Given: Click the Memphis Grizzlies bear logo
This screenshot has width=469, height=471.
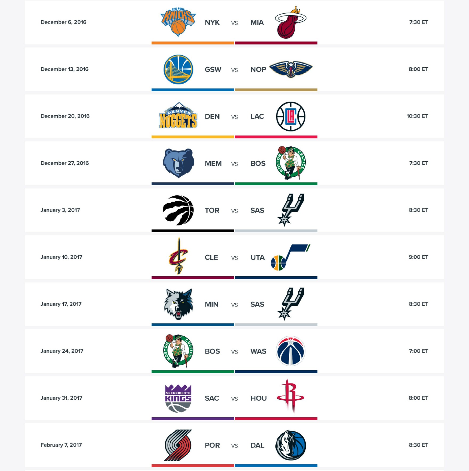Looking at the screenshot, I should click(178, 163).
